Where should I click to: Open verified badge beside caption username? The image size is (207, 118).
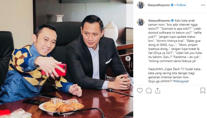click(x=172, y=21)
